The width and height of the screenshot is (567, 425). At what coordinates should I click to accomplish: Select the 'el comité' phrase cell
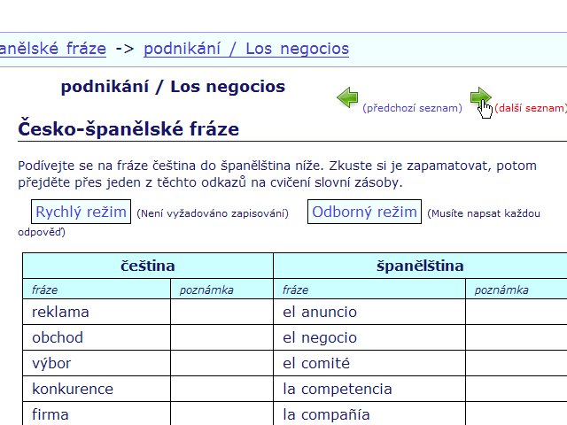click(369, 363)
